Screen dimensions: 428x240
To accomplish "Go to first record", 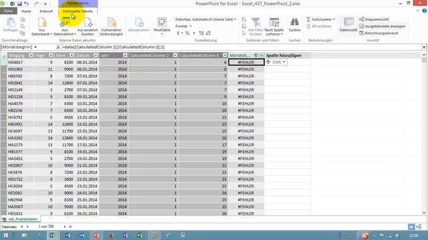I will point(21,227).
